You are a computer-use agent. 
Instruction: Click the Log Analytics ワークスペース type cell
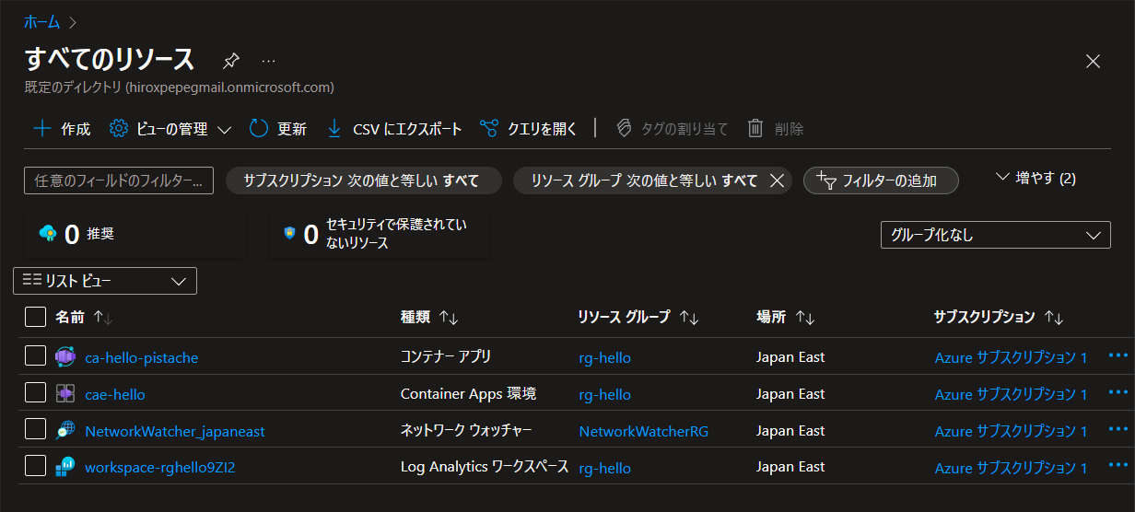pyautogui.click(x=485, y=467)
